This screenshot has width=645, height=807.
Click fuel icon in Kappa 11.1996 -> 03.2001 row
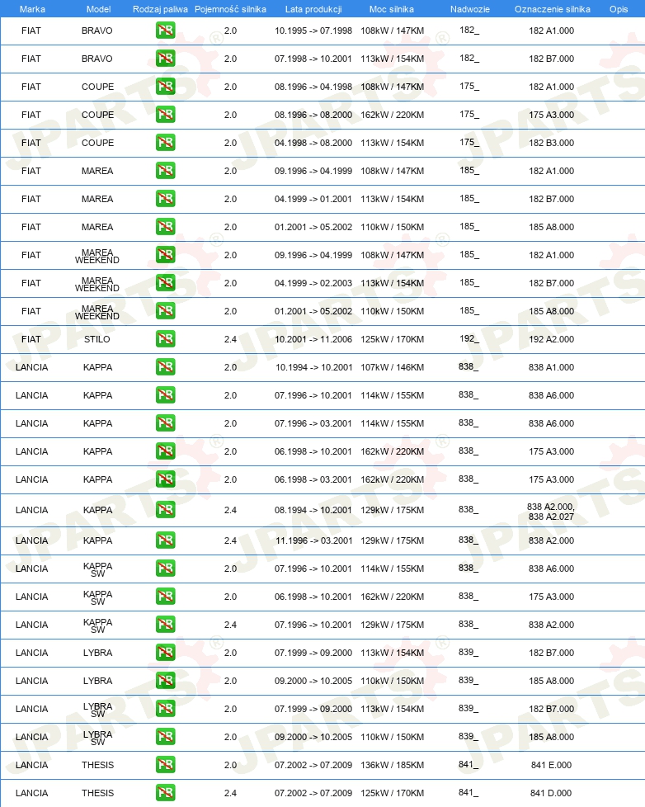tap(166, 540)
